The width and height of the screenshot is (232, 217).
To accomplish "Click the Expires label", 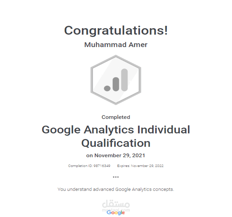I will (x=123, y=166).
